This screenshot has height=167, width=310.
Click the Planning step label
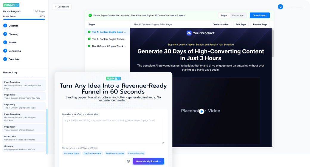(13, 34)
